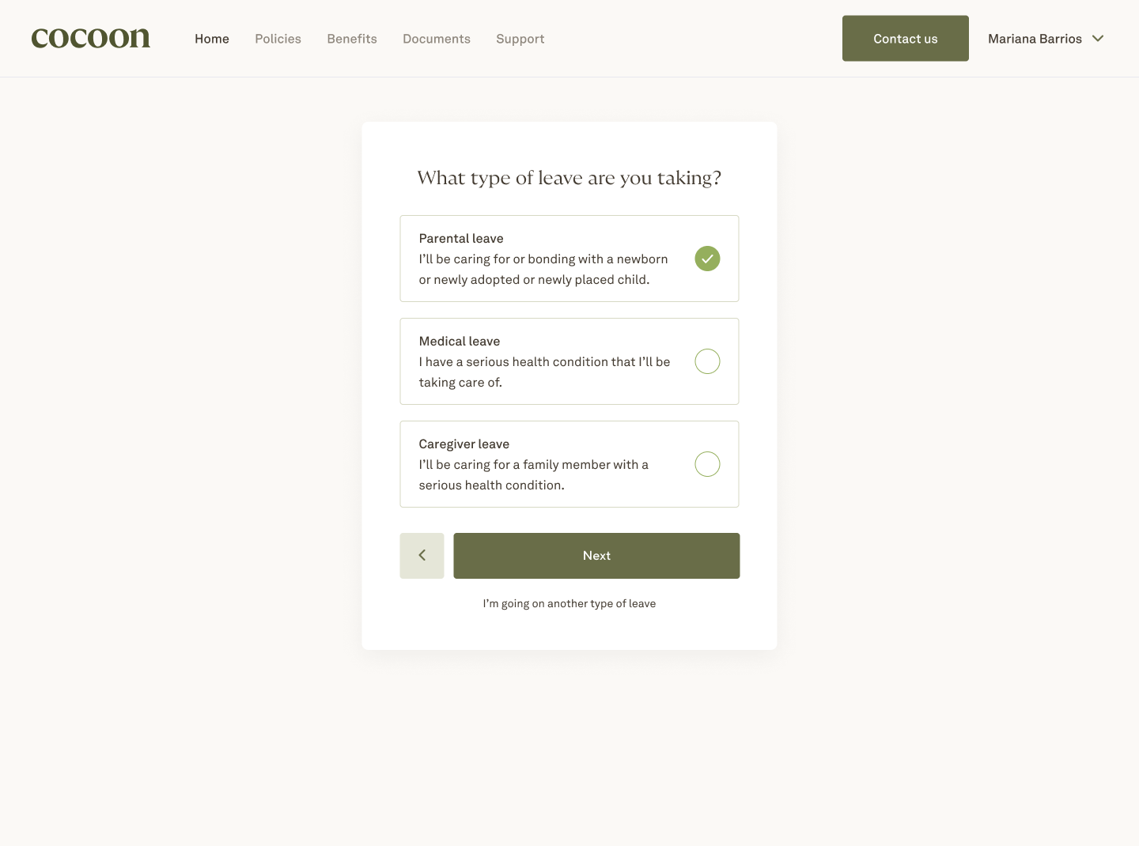The image size is (1139, 846).
Task: Follow the 'I'm going on another type of leave' link
Action: [569, 603]
